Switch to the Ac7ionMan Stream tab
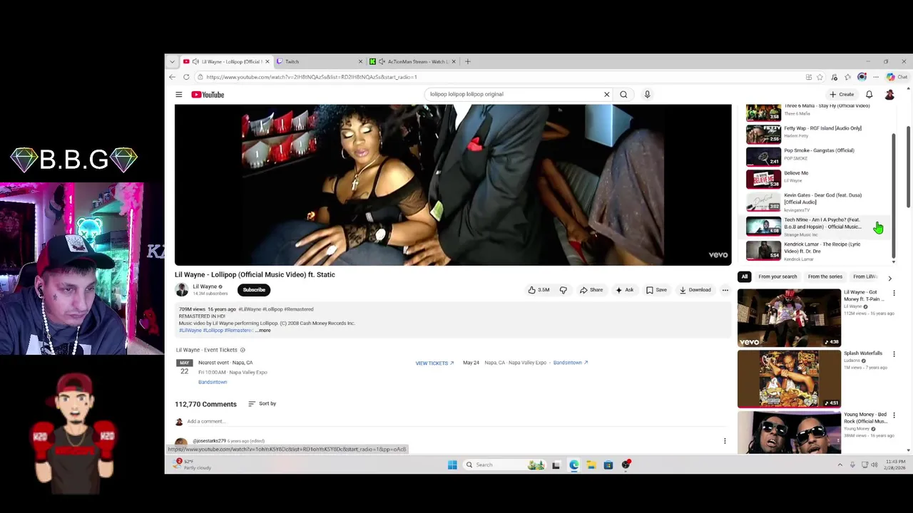The width and height of the screenshot is (913, 513). (412, 61)
